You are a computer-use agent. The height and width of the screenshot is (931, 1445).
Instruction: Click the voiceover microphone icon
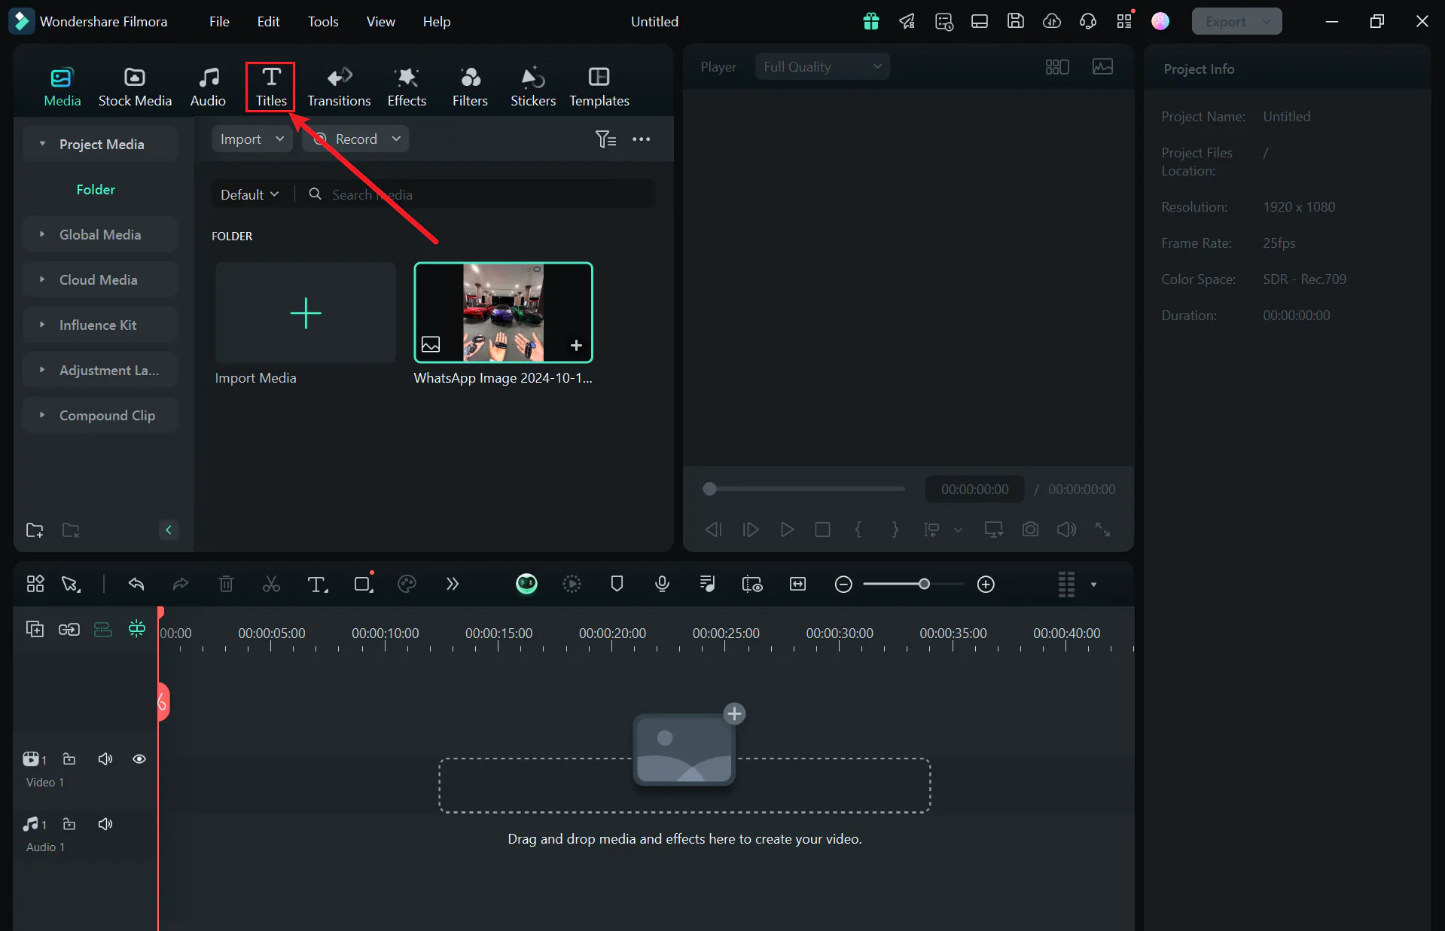click(x=662, y=584)
